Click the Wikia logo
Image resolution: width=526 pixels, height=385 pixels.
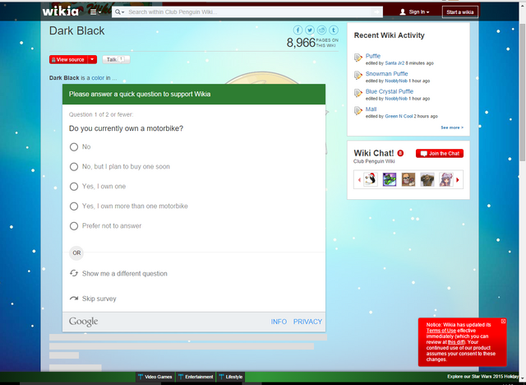pos(60,12)
